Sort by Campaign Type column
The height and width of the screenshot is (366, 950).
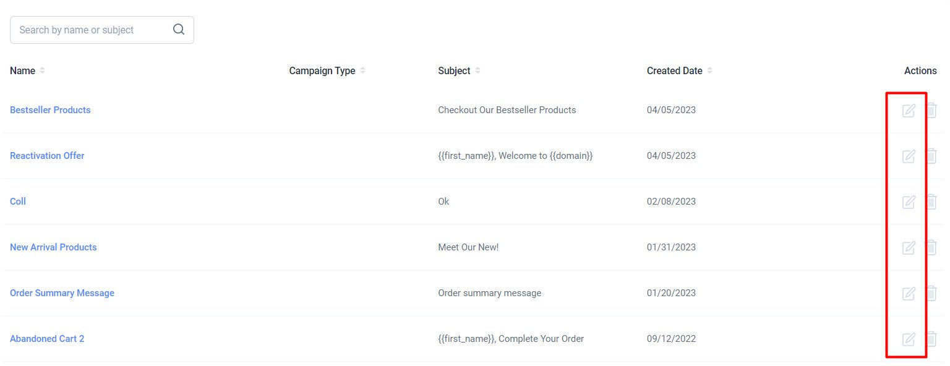tap(362, 70)
